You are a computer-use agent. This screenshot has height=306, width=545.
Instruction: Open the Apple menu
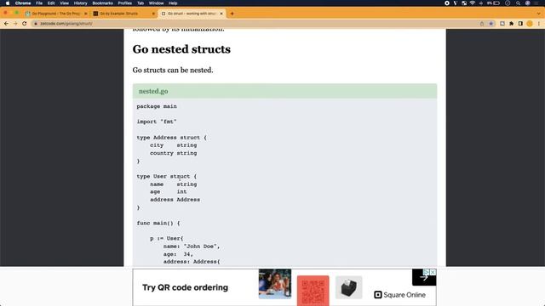(8, 3)
